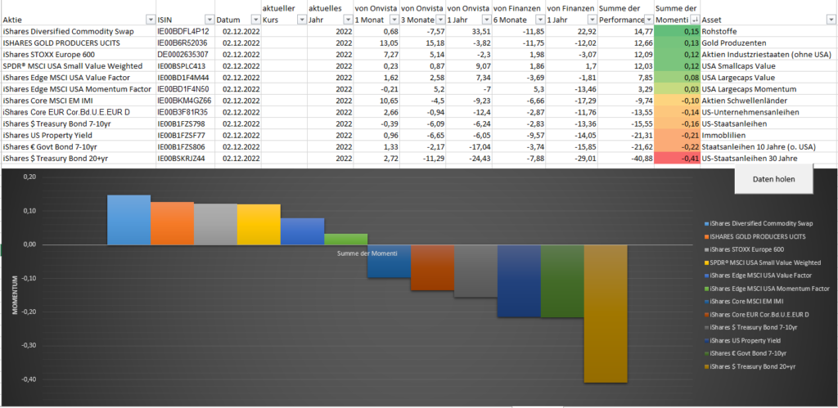
Task: Open the von Onvista 1 Jahr filter dropdown
Action: tap(486, 20)
